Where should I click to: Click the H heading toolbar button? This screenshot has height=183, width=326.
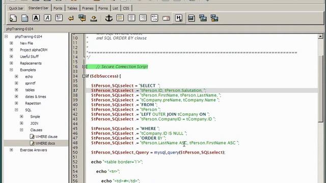(179, 18)
